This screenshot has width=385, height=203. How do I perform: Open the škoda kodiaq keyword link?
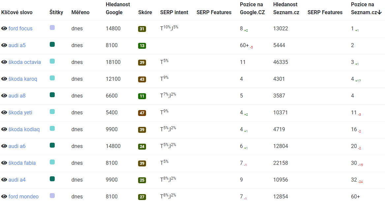[x=24, y=130]
